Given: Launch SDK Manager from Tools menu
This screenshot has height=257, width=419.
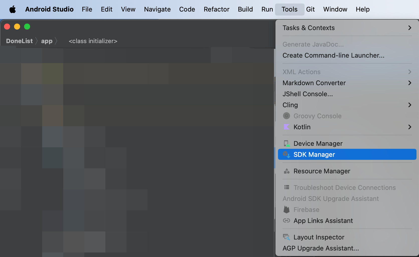Looking at the screenshot, I should point(347,155).
